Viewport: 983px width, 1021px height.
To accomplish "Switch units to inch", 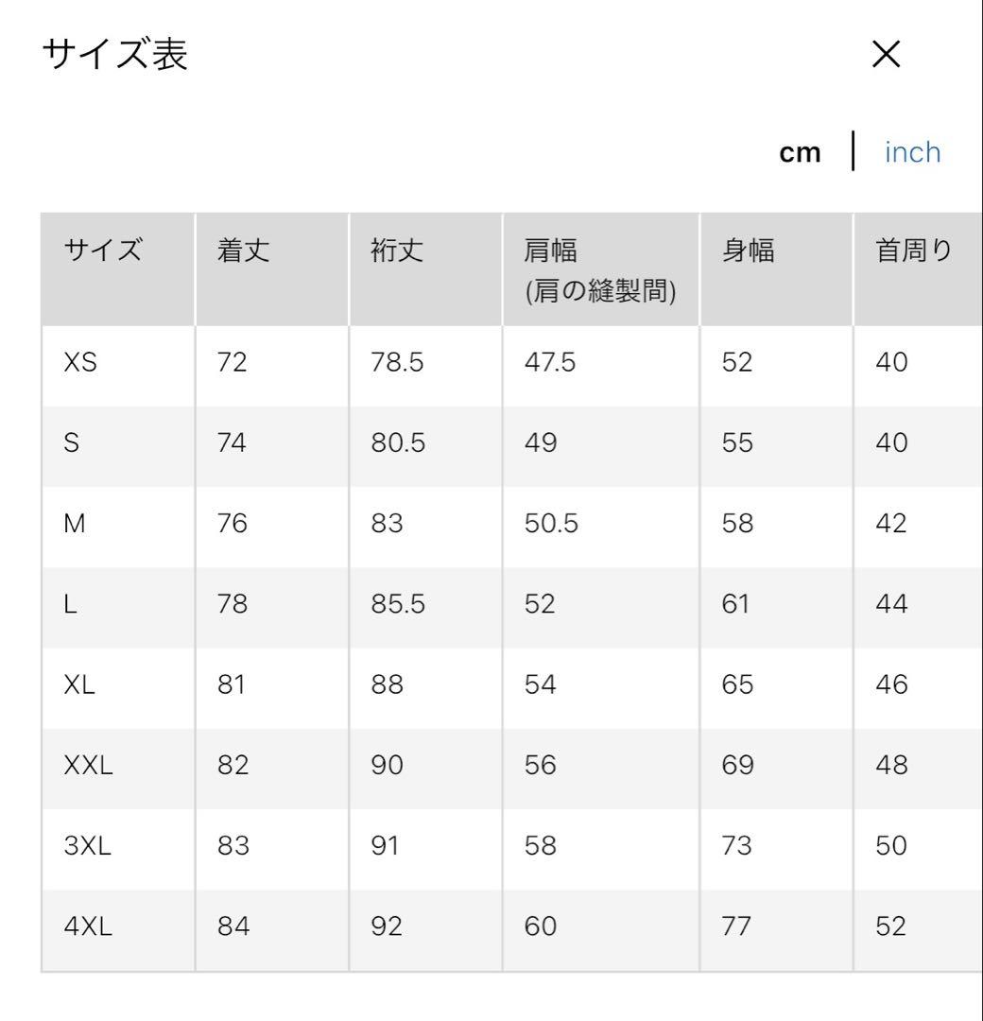I will pyautogui.click(x=913, y=152).
